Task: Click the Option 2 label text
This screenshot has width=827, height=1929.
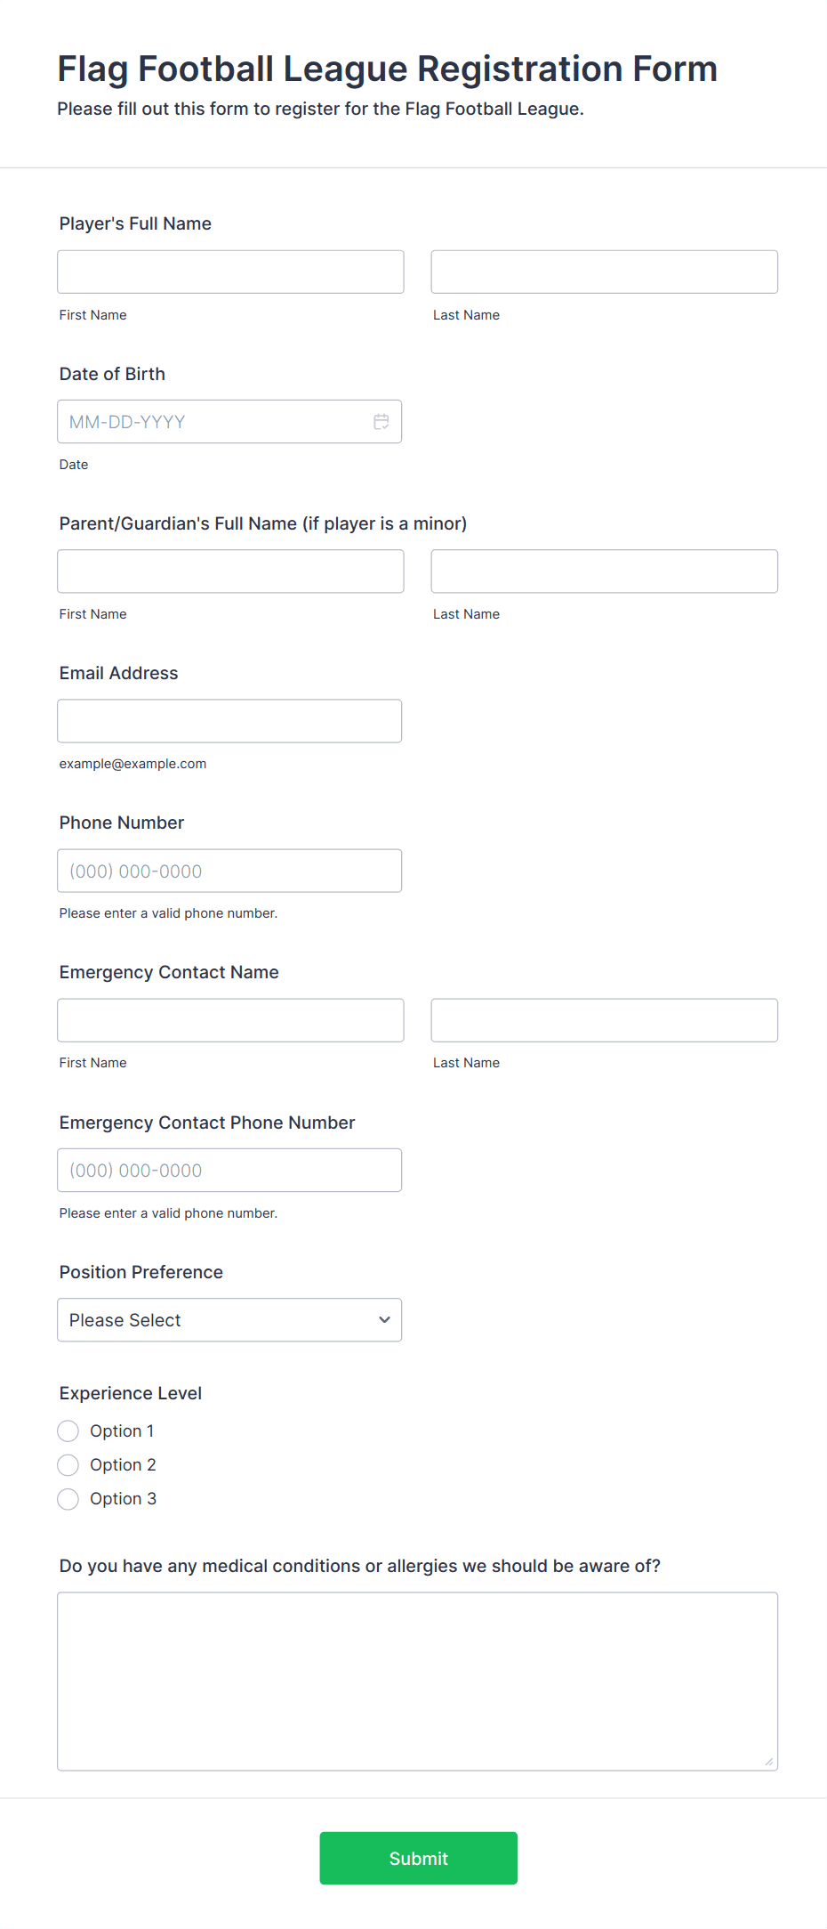Action: (123, 1465)
